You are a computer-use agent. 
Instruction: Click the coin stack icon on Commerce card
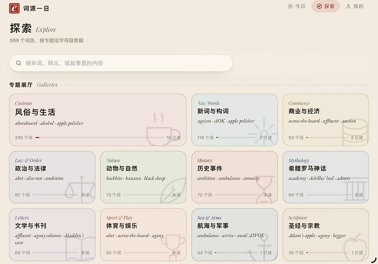click(x=355, y=132)
